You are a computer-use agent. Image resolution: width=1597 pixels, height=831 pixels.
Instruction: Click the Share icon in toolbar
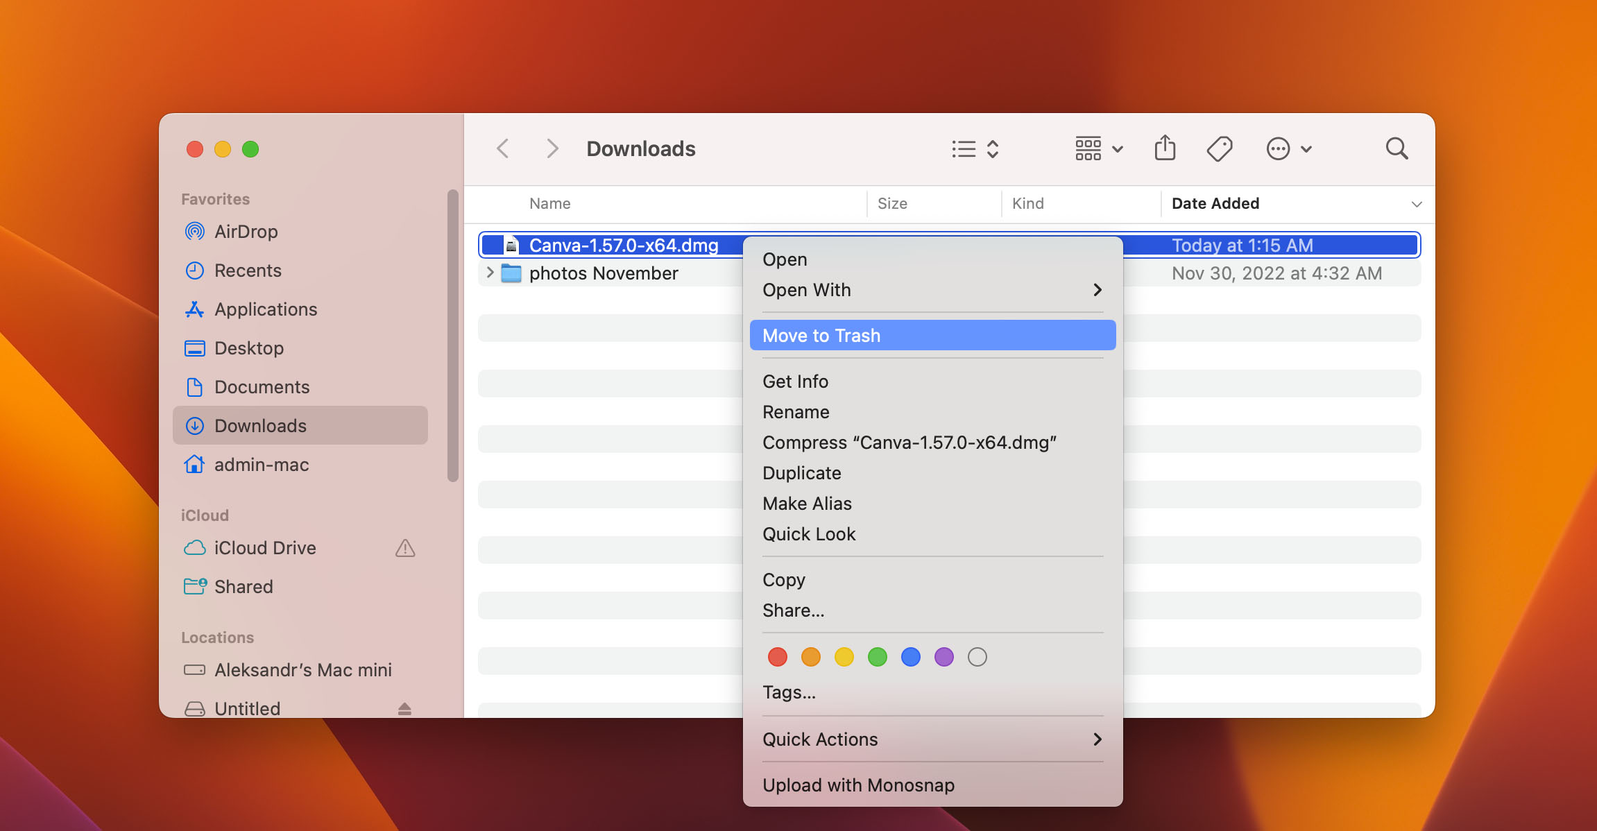(x=1165, y=149)
